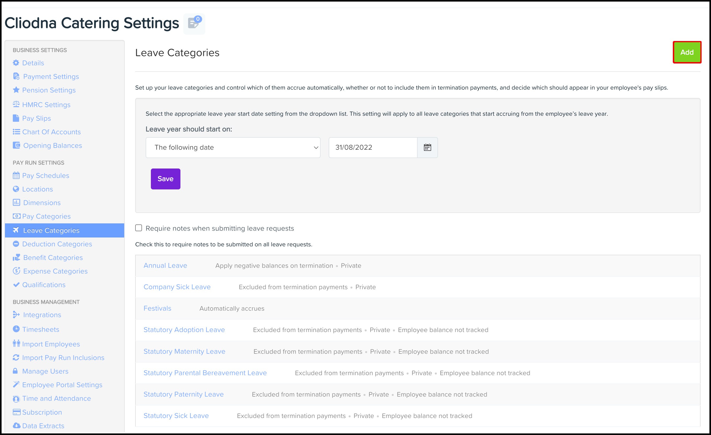711x435 pixels.
Task: Click the leave year date input field
Action: (373, 148)
